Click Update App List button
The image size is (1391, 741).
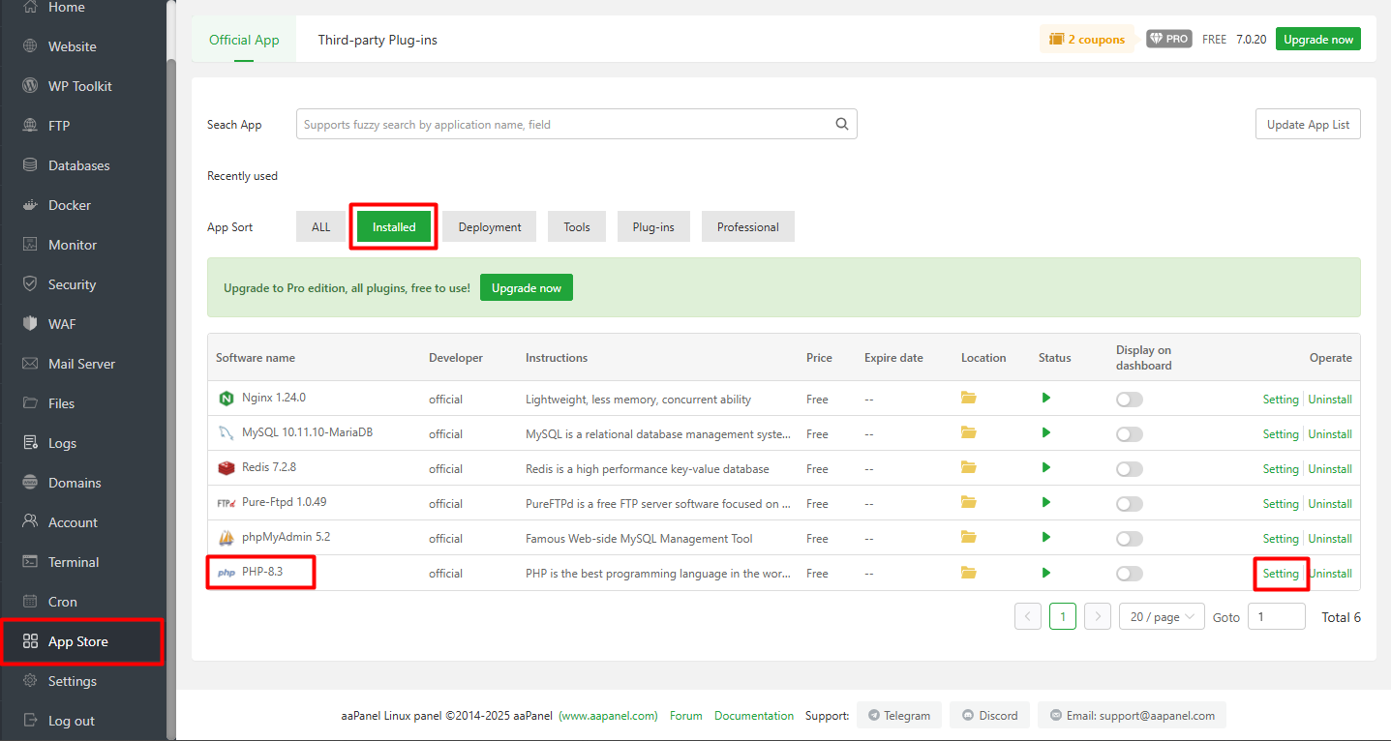point(1308,124)
